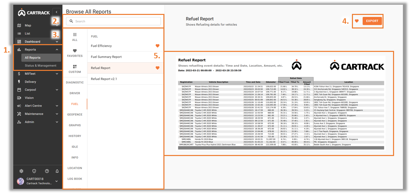The width and height of the screenshot is (409, 194).
Task: Click the search magnifier icon
Action: click(71, 21)
